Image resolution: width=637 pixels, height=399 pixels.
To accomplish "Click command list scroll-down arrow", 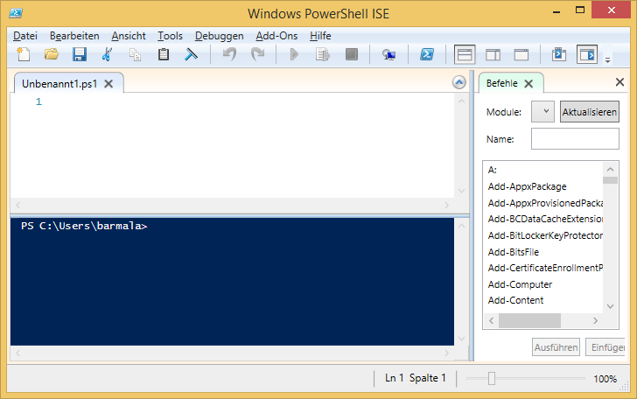I will [610, 306].
